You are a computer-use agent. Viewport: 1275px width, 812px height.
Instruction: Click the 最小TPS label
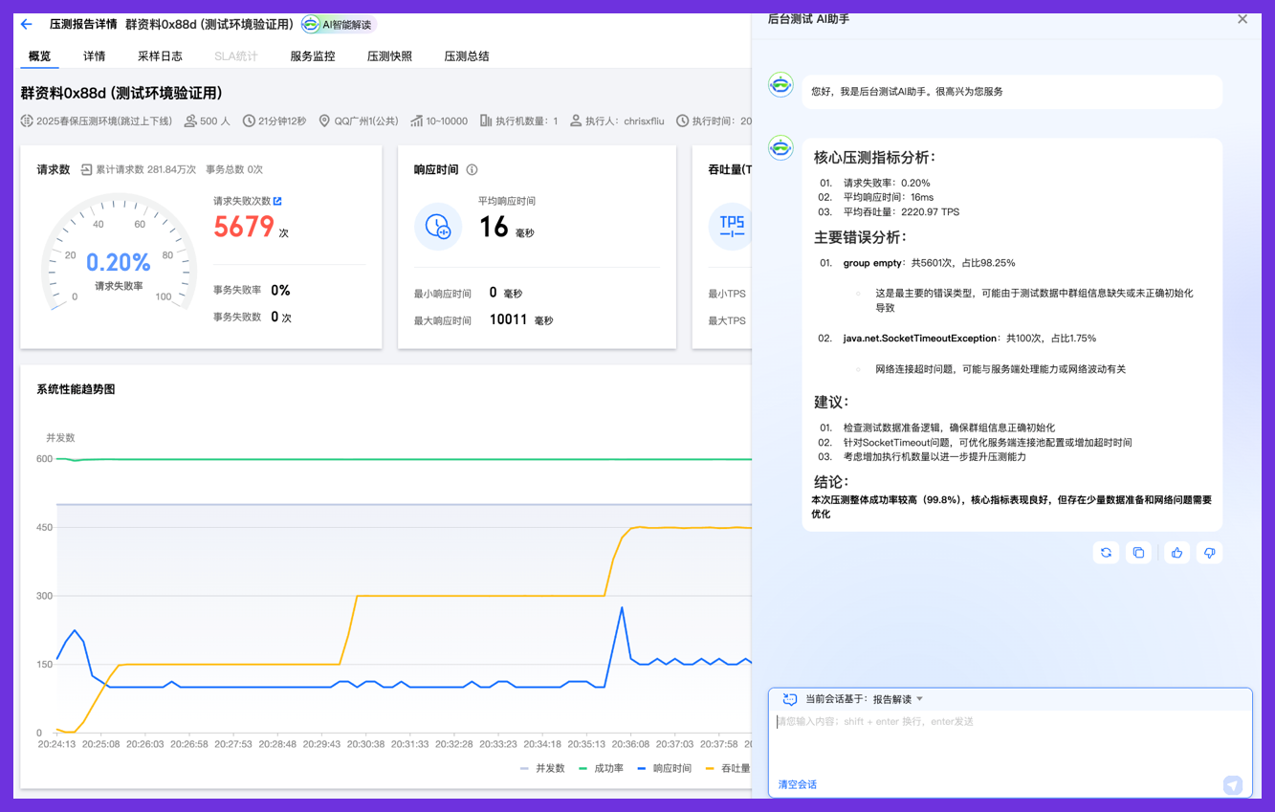coord(727,294)
